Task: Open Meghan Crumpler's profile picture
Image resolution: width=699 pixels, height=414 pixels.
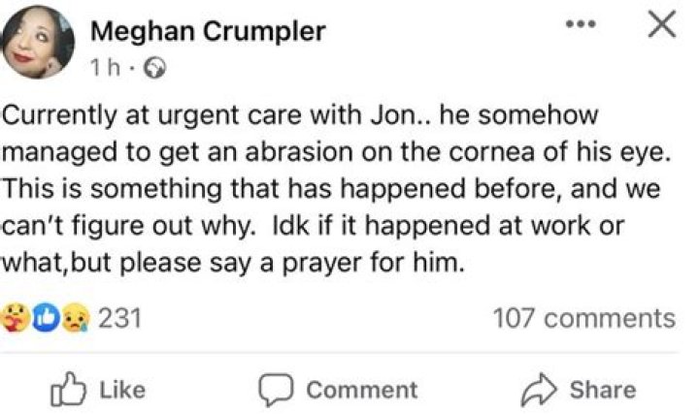Action: click(41, 43)
